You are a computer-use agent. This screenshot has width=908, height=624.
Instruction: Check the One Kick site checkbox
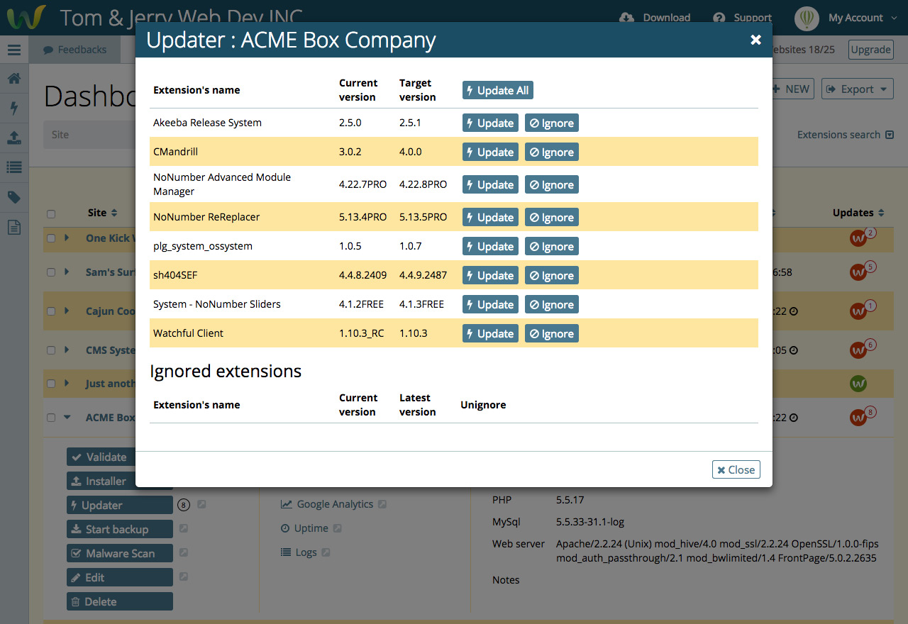[x=51, y=238]
